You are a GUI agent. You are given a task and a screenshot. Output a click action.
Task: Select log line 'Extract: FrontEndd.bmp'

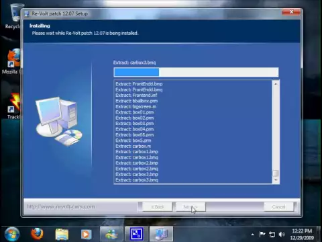pos(139,84)
